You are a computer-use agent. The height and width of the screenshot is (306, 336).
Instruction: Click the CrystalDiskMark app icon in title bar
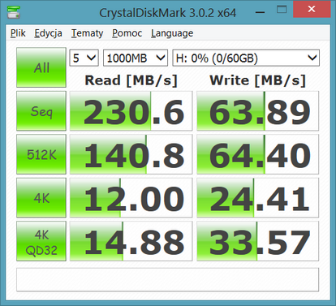pos(14,11)
